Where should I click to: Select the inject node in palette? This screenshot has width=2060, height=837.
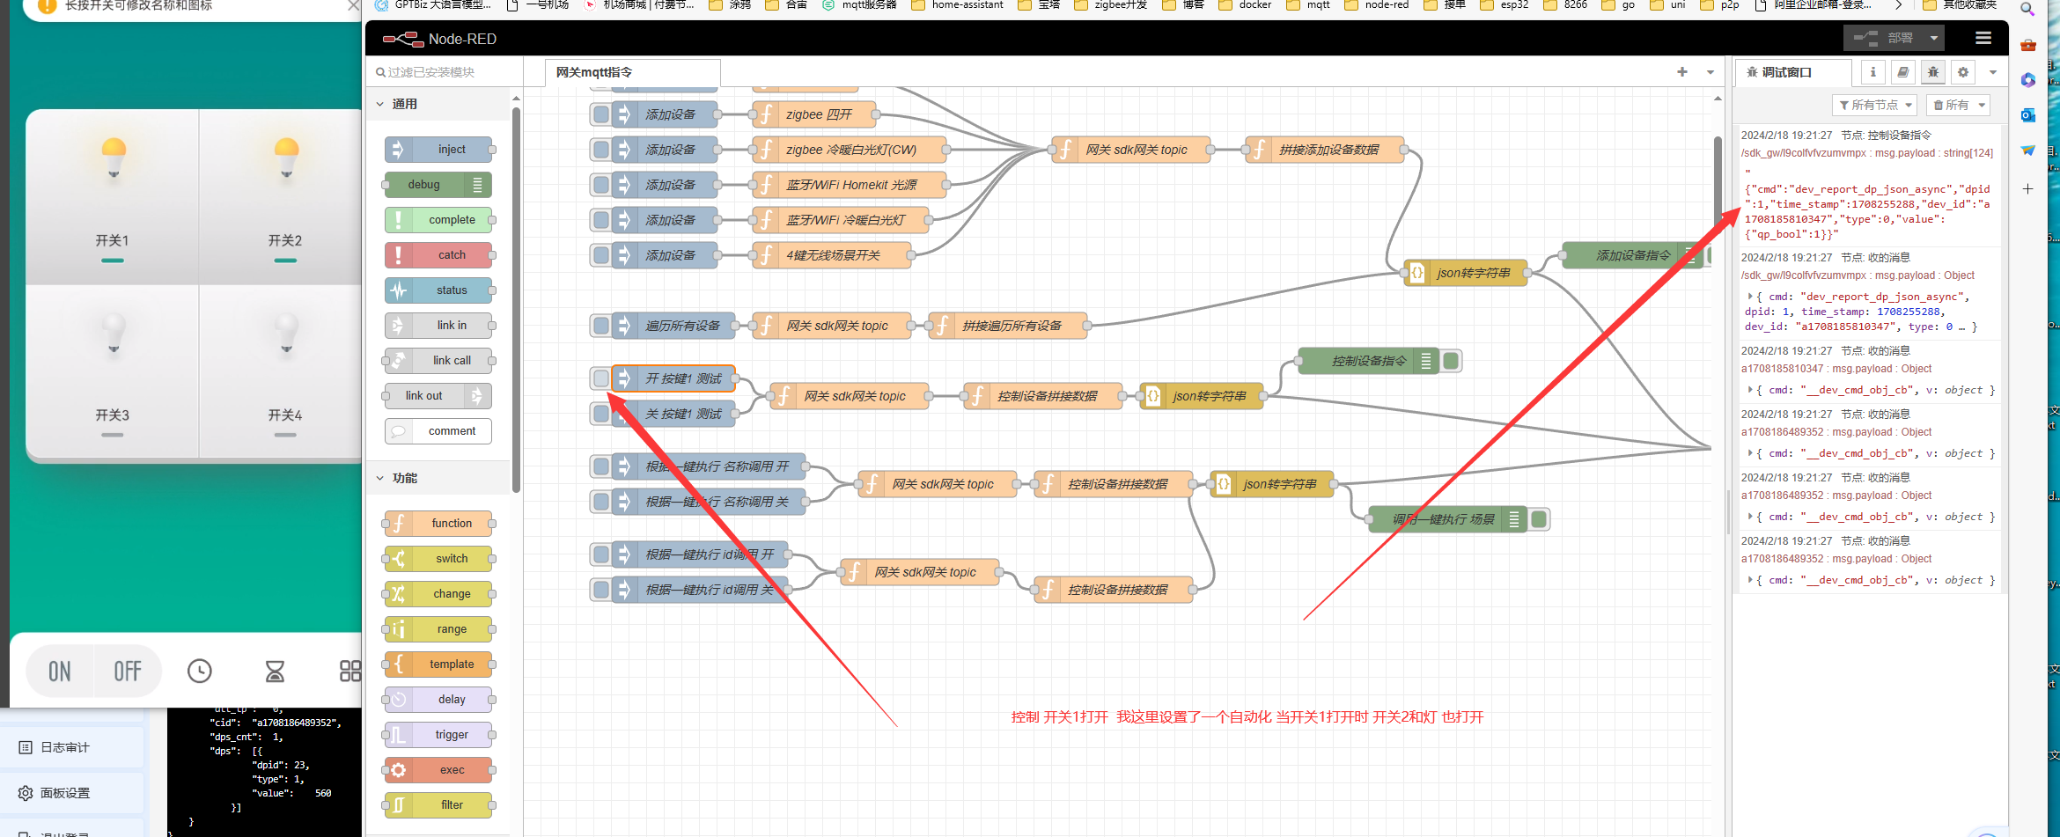(439, 150)
